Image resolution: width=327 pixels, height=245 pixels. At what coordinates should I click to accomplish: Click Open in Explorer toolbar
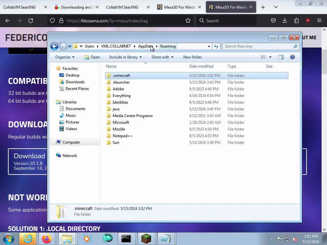tap(92, 57)
